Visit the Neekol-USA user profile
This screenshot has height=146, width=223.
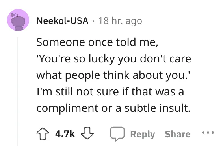tap(62, 21)
